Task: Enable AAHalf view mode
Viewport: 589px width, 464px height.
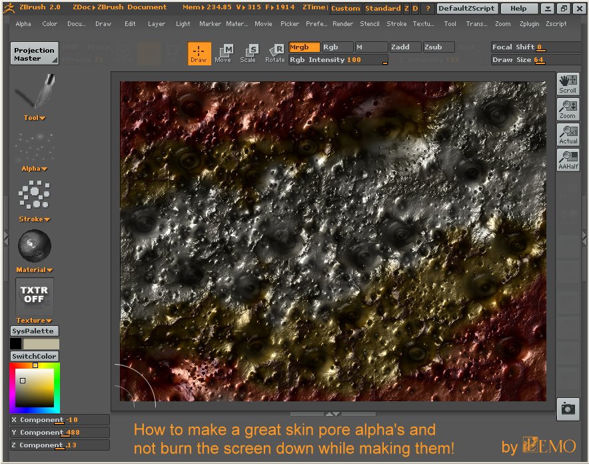Action: tap(568, 160)
